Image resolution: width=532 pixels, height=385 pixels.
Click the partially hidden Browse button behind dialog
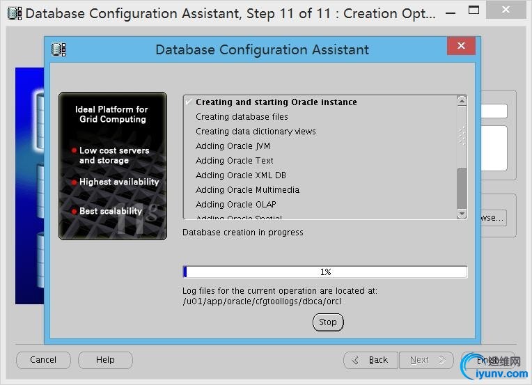click(494, 218)
